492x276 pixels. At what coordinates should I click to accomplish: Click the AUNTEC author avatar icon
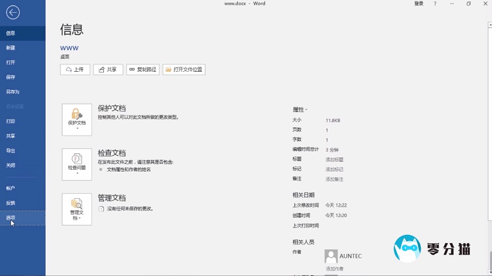tap(331, 256)
